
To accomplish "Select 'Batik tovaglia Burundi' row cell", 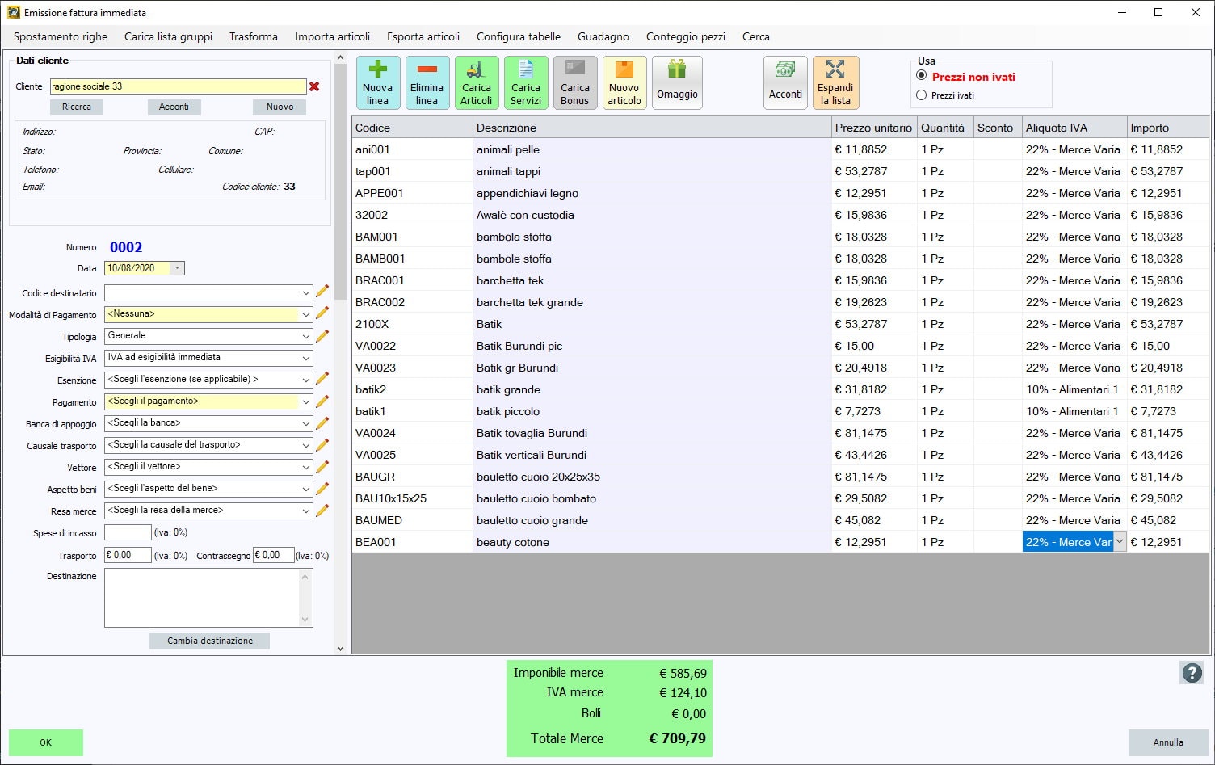I will (652, 433).
